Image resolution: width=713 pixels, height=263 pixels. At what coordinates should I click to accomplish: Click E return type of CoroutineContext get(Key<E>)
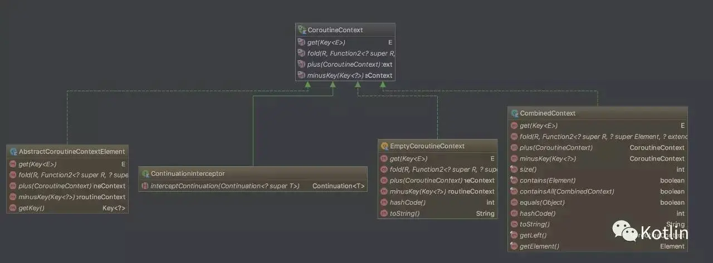pyautogui.click(x=390, y=42)
